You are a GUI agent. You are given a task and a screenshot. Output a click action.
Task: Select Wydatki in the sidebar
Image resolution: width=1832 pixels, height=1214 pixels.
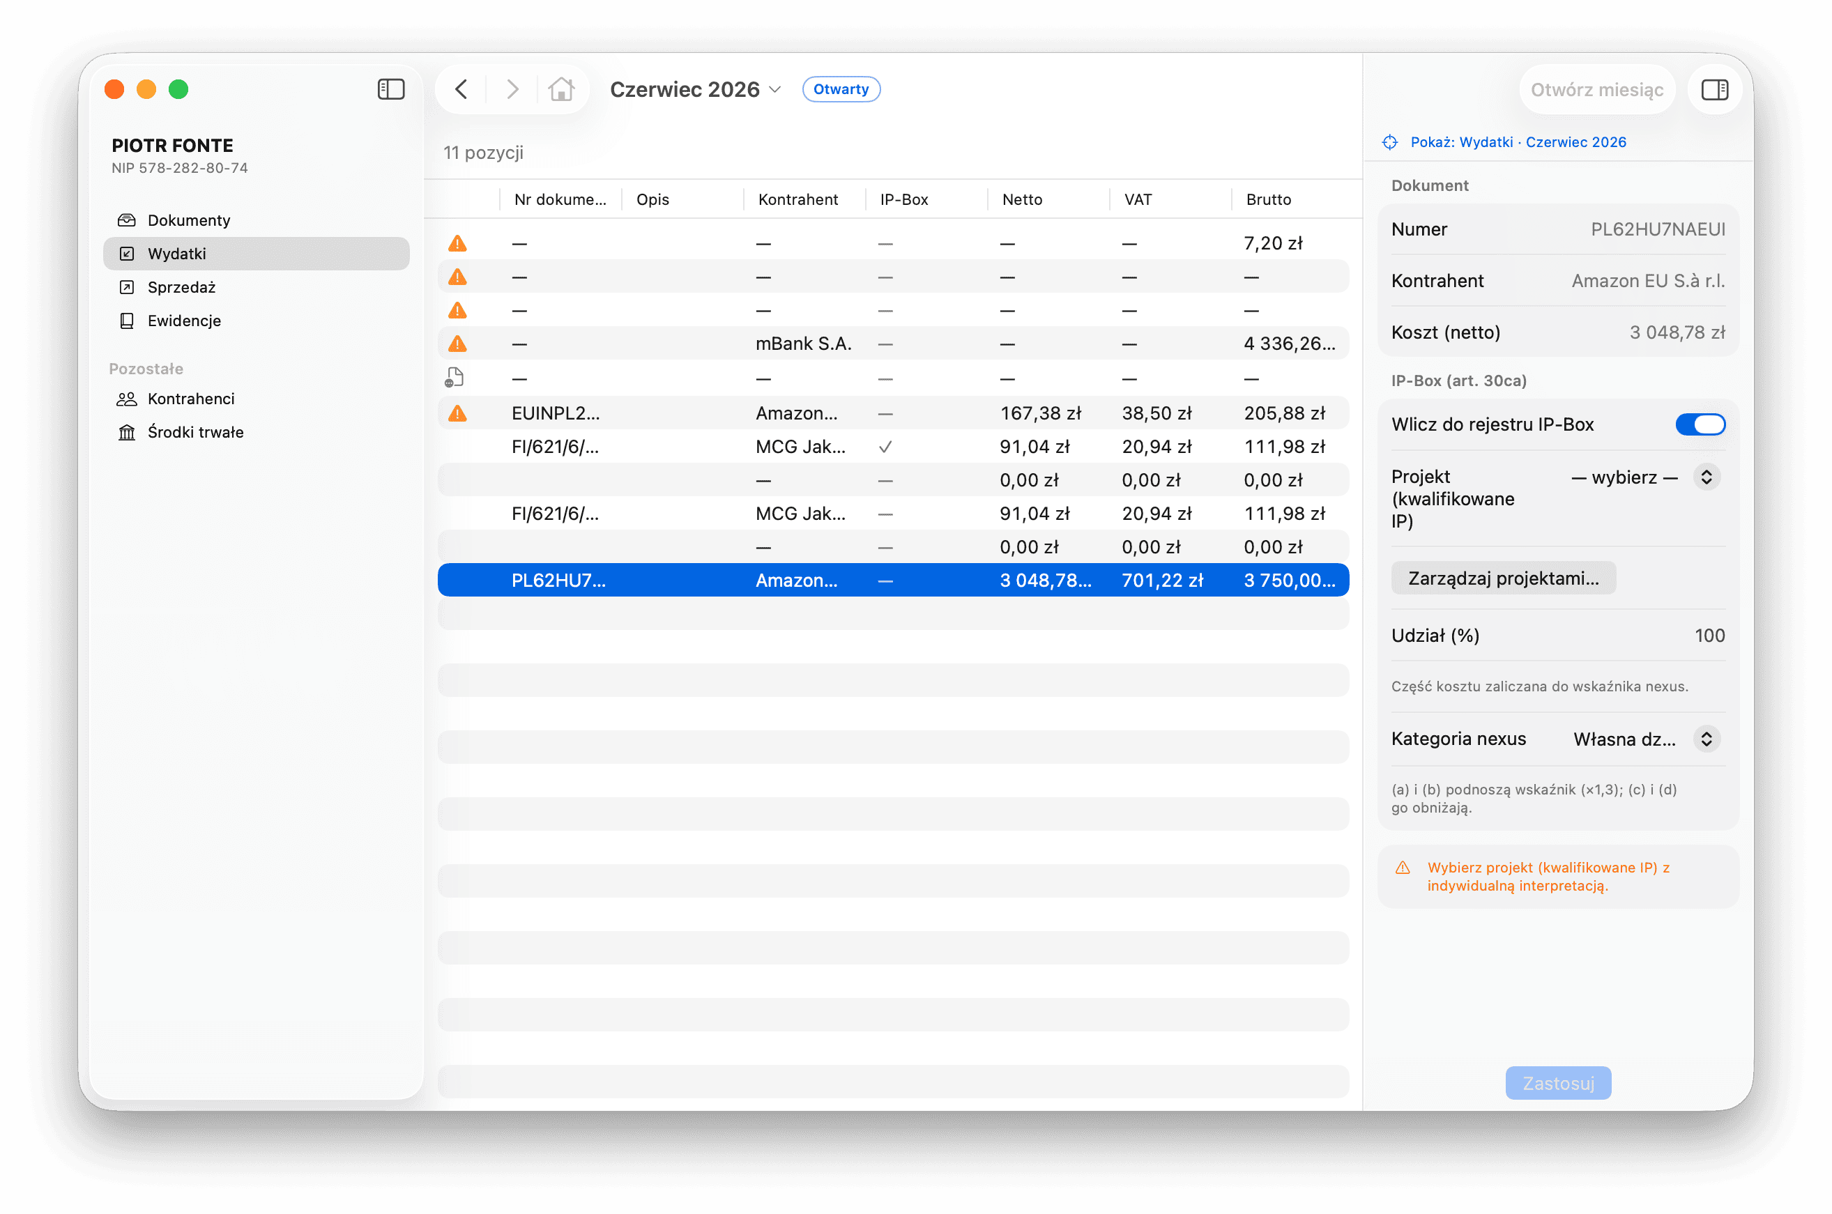tap(256, 253)
